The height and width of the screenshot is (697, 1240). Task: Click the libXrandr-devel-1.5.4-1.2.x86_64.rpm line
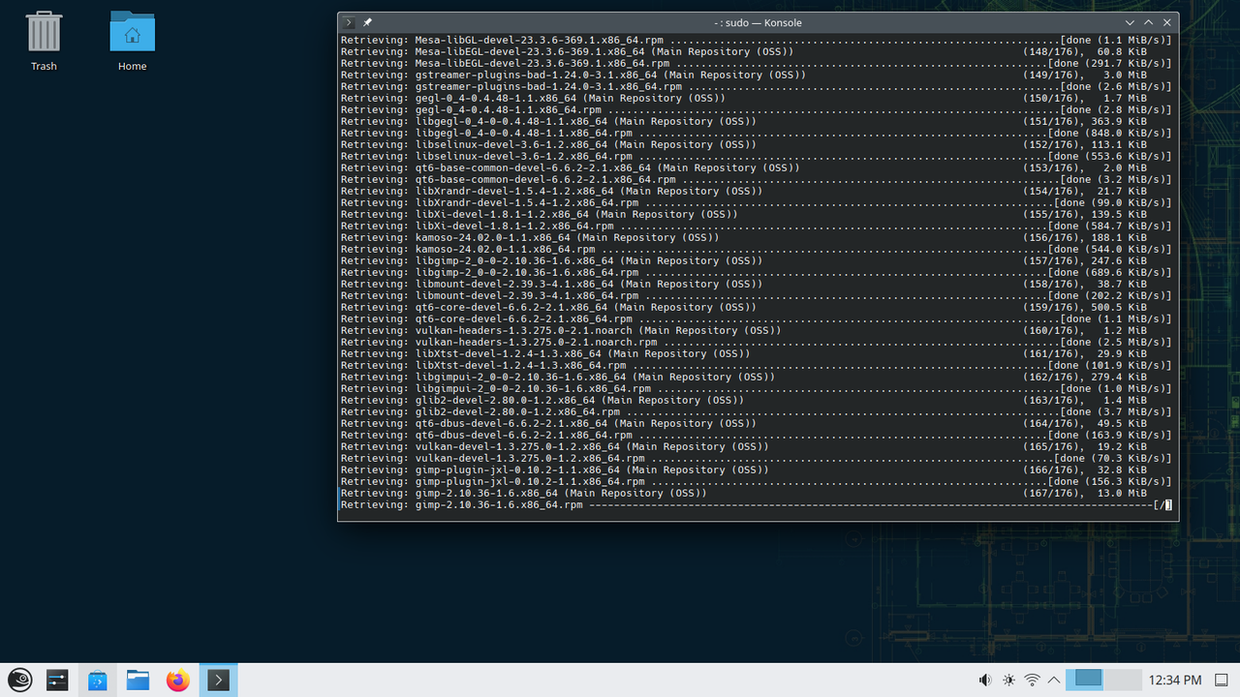pyautogui.click(x=756, y=202)
